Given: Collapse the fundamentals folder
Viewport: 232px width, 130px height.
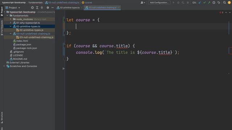Looking at the screenshot, I should point(7,16).
